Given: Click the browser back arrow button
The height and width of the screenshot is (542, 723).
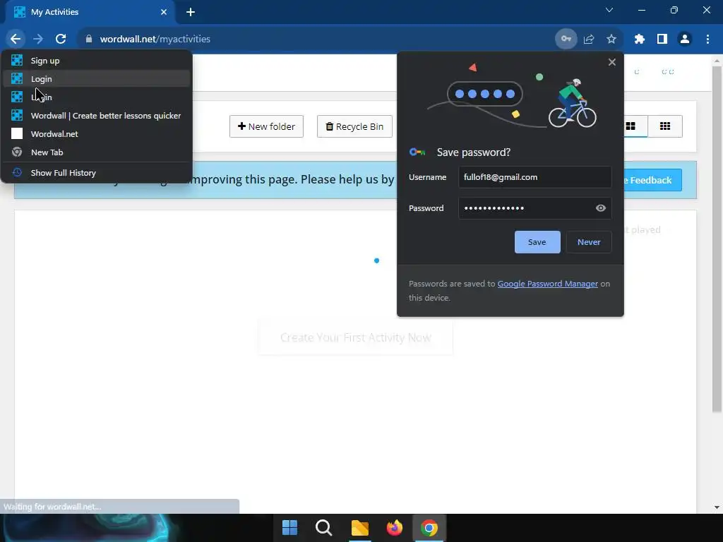Looking at the screenshot, I should (x=16, y=40).
